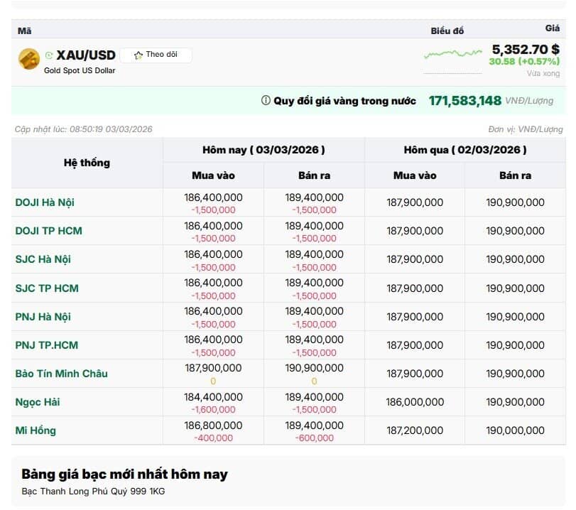Click DOJI Hà Nội buy price 186,400,000
The height and width of the screenshot is (510, 576).
tap(213, 197)
